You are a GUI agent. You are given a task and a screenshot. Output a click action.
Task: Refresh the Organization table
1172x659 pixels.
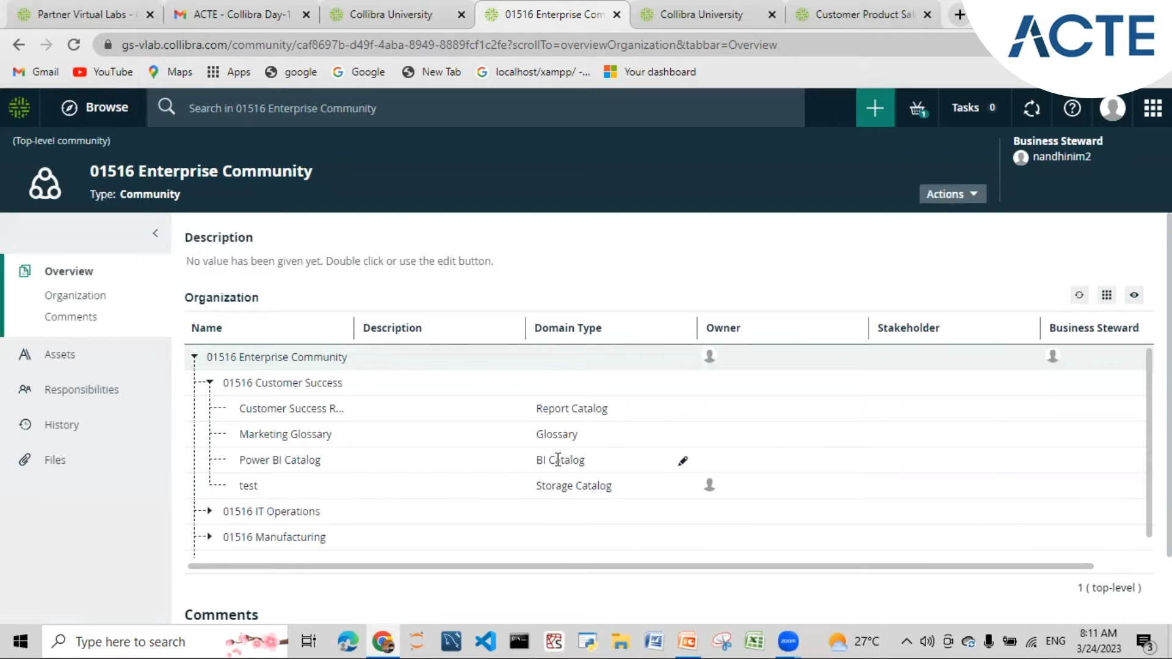pyautogui.click(x=1079, y=295)
